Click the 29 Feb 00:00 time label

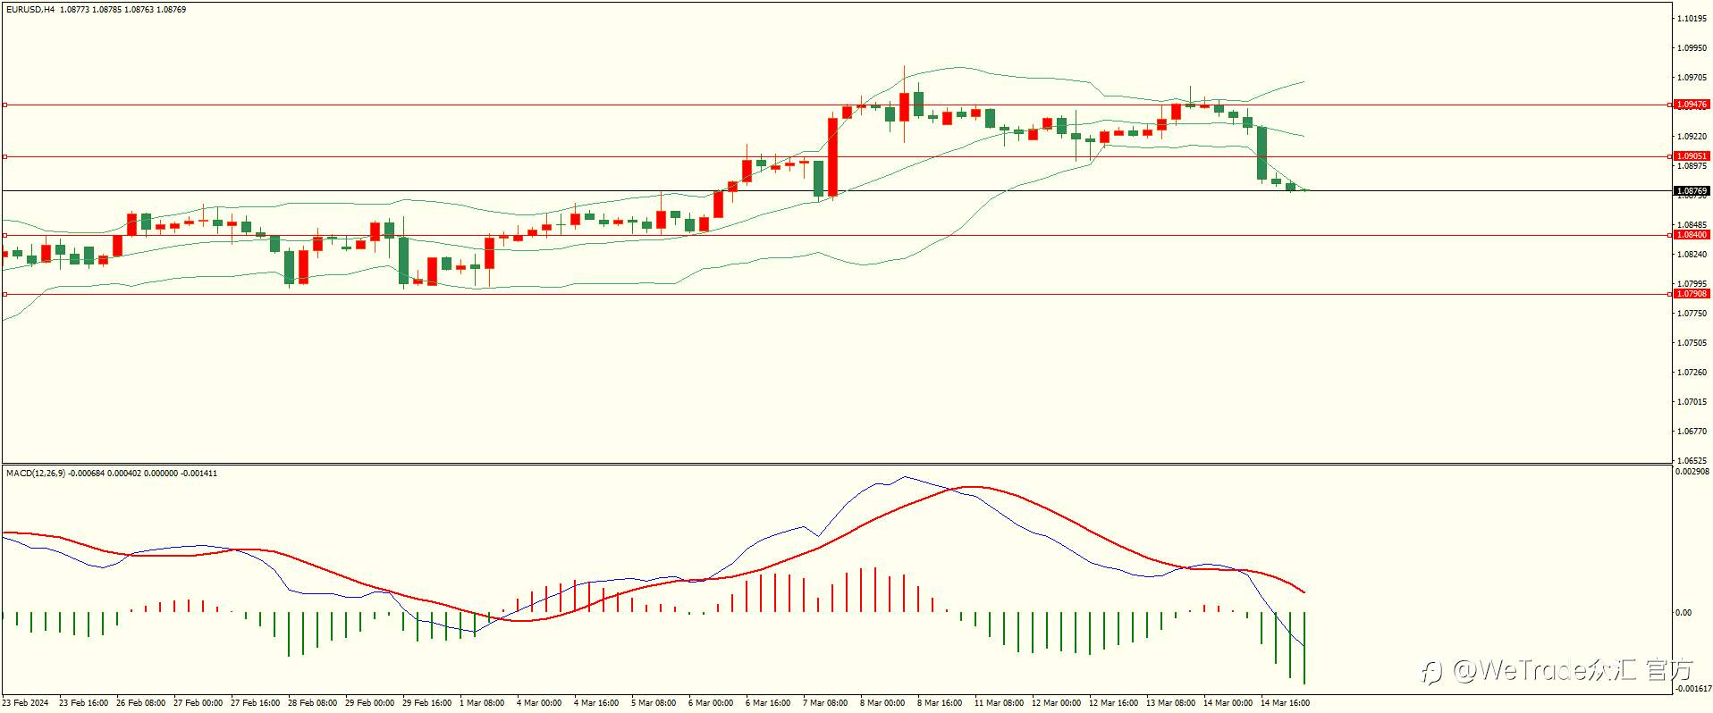tap(369, 703)
